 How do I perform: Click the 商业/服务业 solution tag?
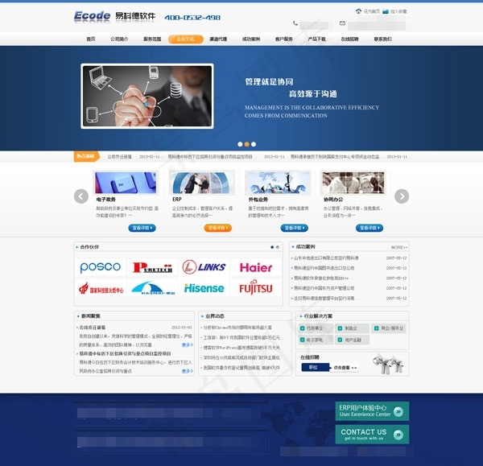pyautogui.click(x=389, y=328)
